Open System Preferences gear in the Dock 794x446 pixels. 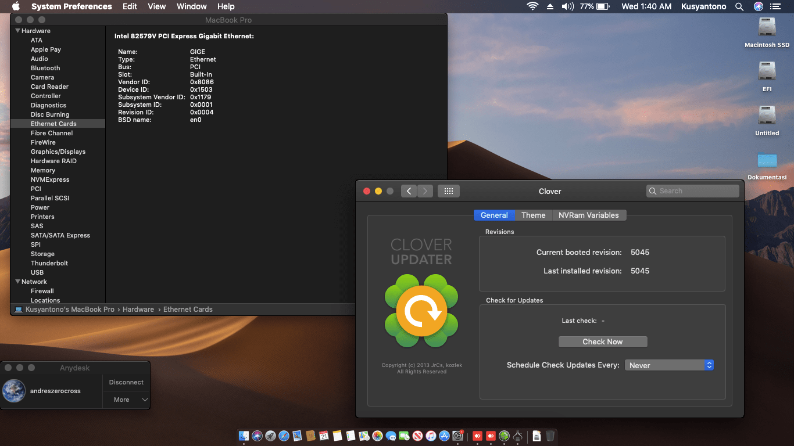pyautogui.click(x=458, y=436)
